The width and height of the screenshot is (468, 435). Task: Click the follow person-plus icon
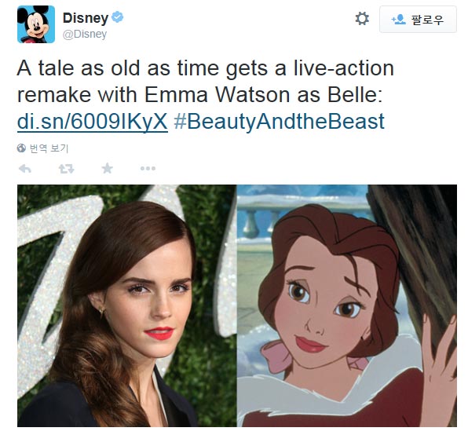click(398, 20)
